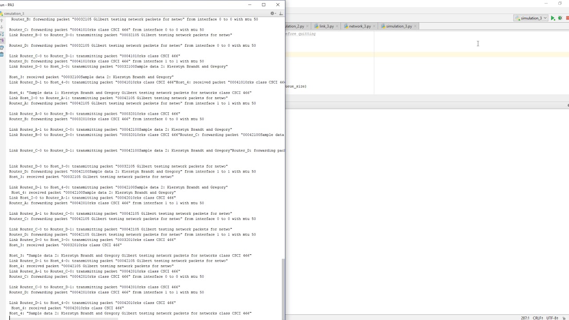Start debugging with the bug icon

[560, 18]
